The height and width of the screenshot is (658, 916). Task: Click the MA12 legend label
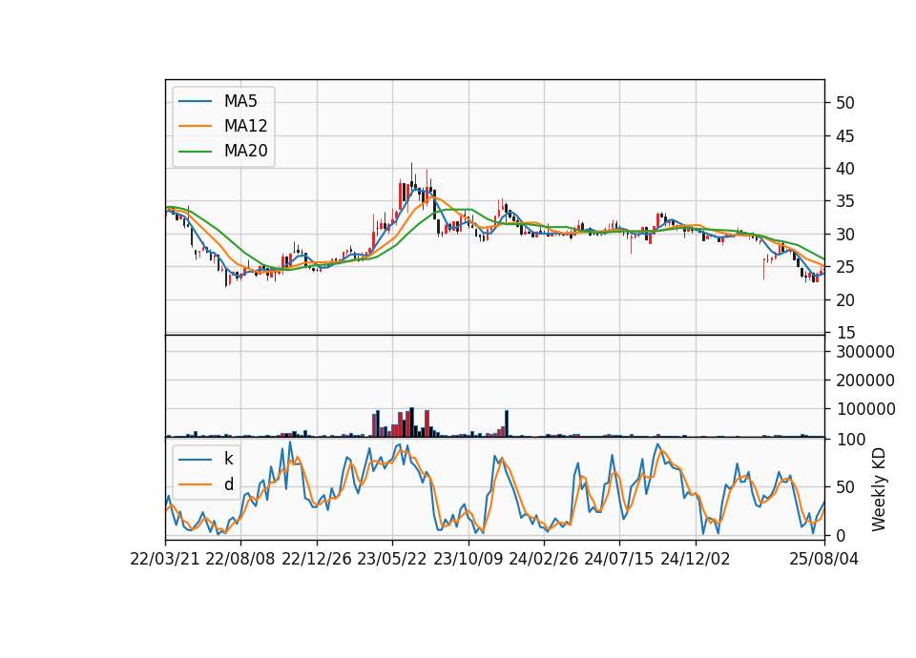[245, 126]
